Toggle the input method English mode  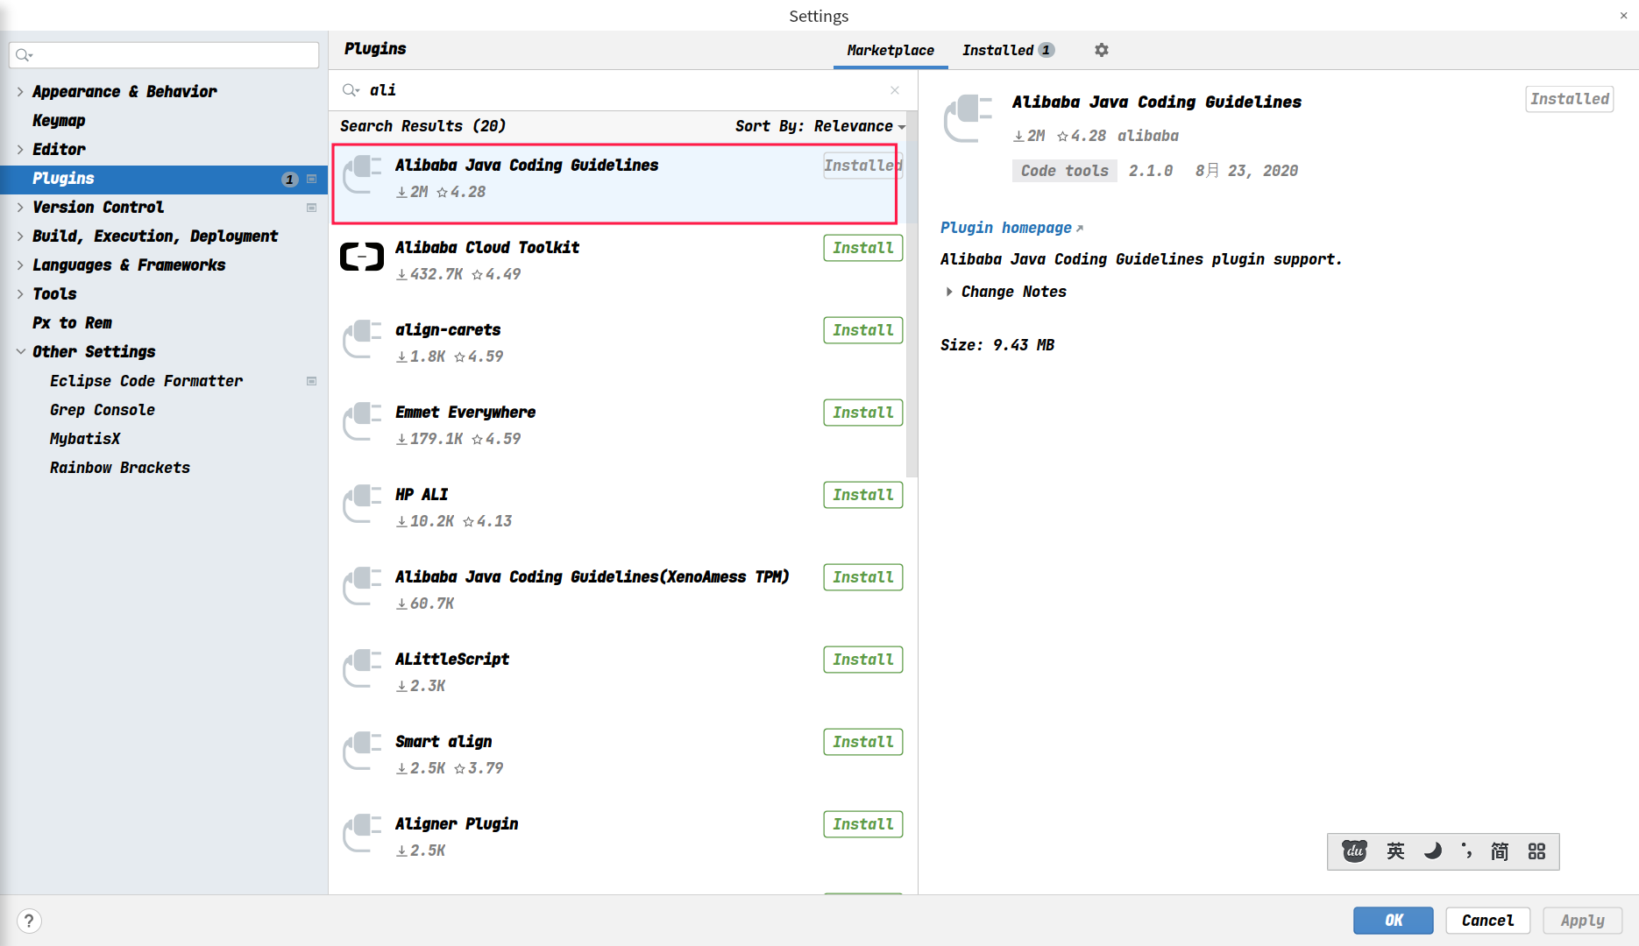(1395, 851)
